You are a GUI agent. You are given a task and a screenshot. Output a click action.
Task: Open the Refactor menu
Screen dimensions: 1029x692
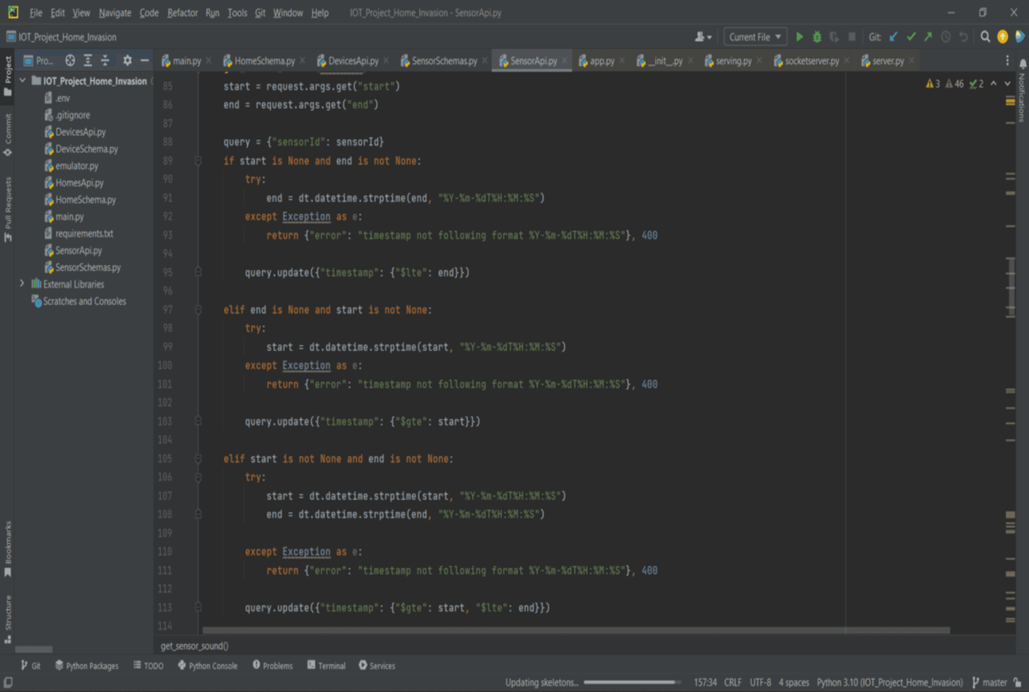click(x=182, y=13)
